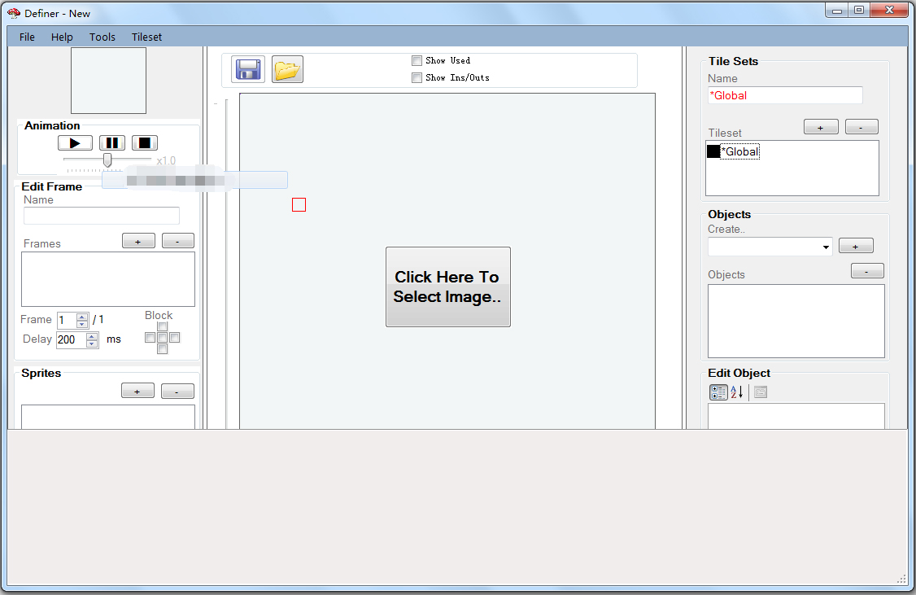Click the black *Global tileset color swatch
This screenshot has width=916, height=595.
click(713, 151)
